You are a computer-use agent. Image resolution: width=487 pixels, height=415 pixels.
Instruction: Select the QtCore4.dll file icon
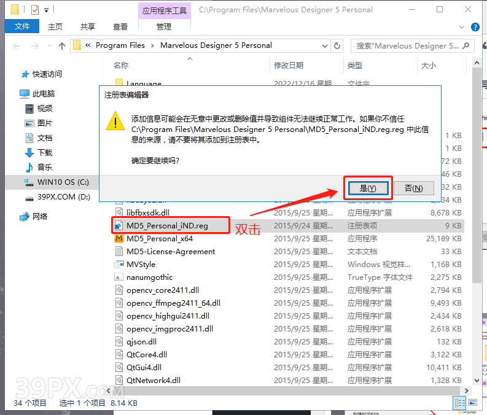tap(119, 354)
